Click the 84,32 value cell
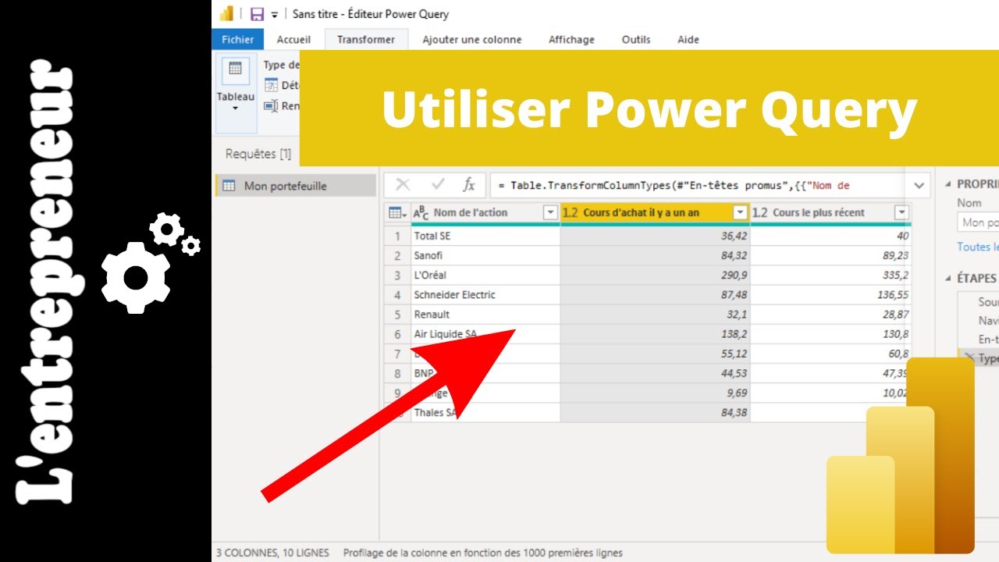Viewport: 999px width, 562px height. coord(655,255)
